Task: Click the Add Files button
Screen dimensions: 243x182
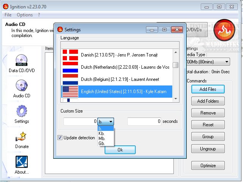Action: click(208, 89)
